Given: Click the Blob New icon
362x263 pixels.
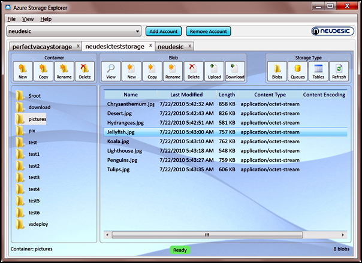Looking at the screenshot, I should pos(132,71).
